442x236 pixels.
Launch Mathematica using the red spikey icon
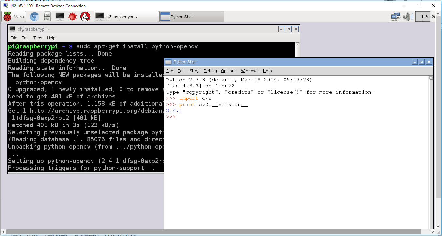[72, 17]
